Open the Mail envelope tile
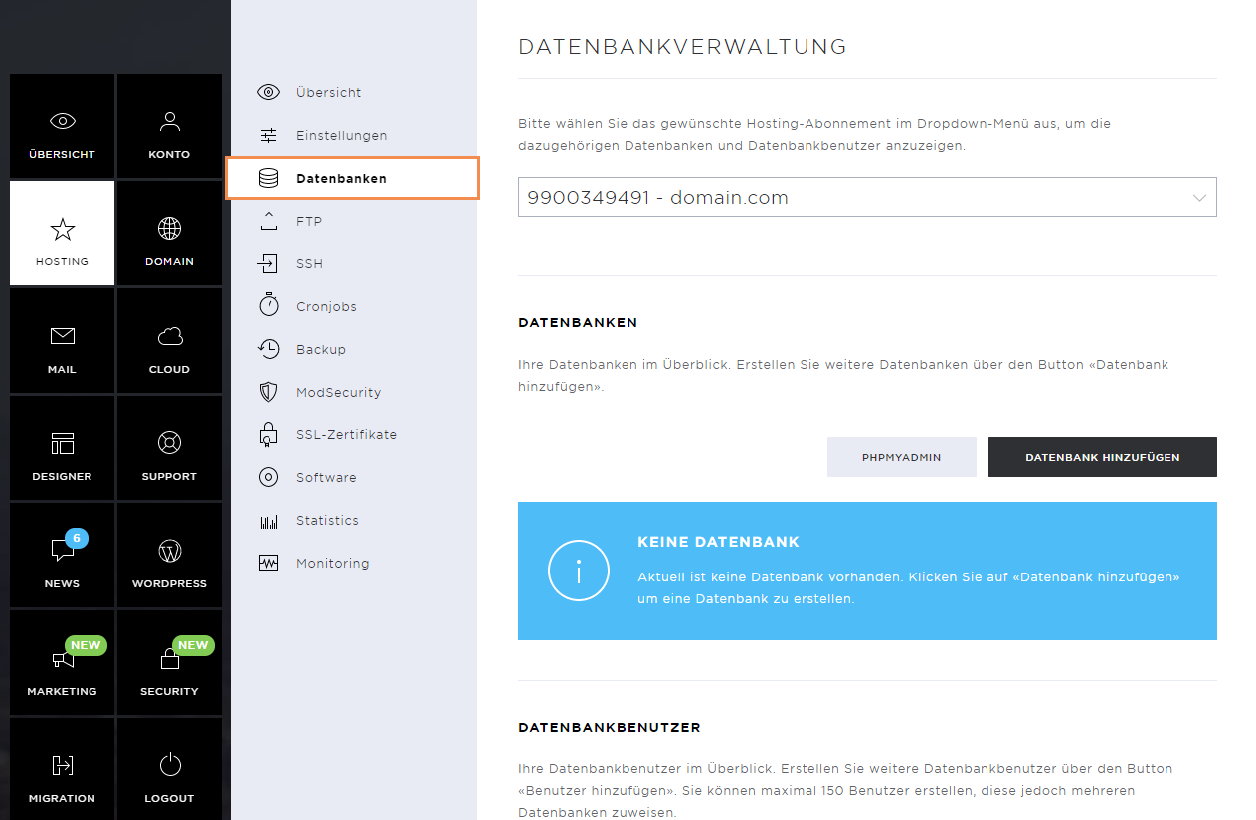 [x=62, y=341]
